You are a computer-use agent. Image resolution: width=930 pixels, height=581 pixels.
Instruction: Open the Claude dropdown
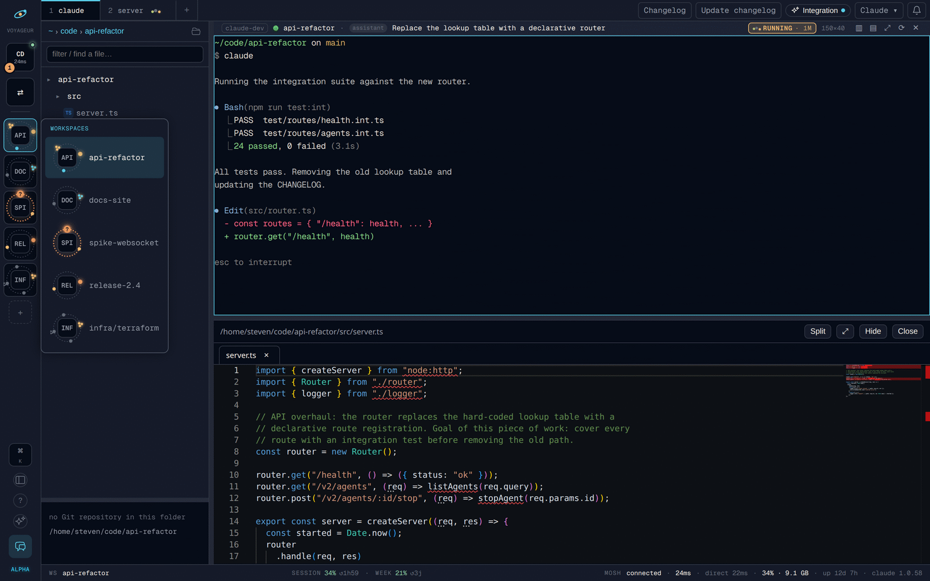[879, 10]
